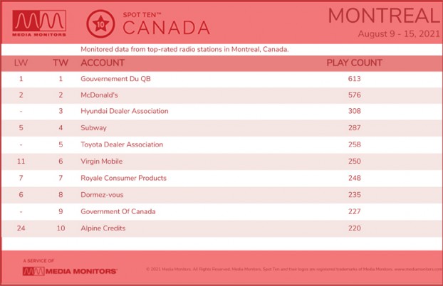Select Royale Consumer Products row

click(x=222, y=178)
